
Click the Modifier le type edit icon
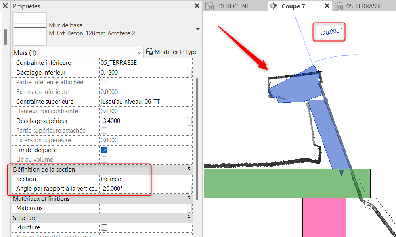(149, 52)
